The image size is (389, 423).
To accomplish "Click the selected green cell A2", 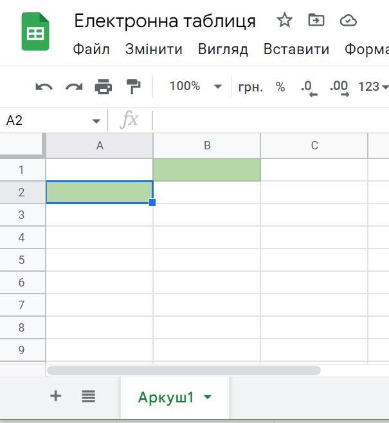I will 100,193.
